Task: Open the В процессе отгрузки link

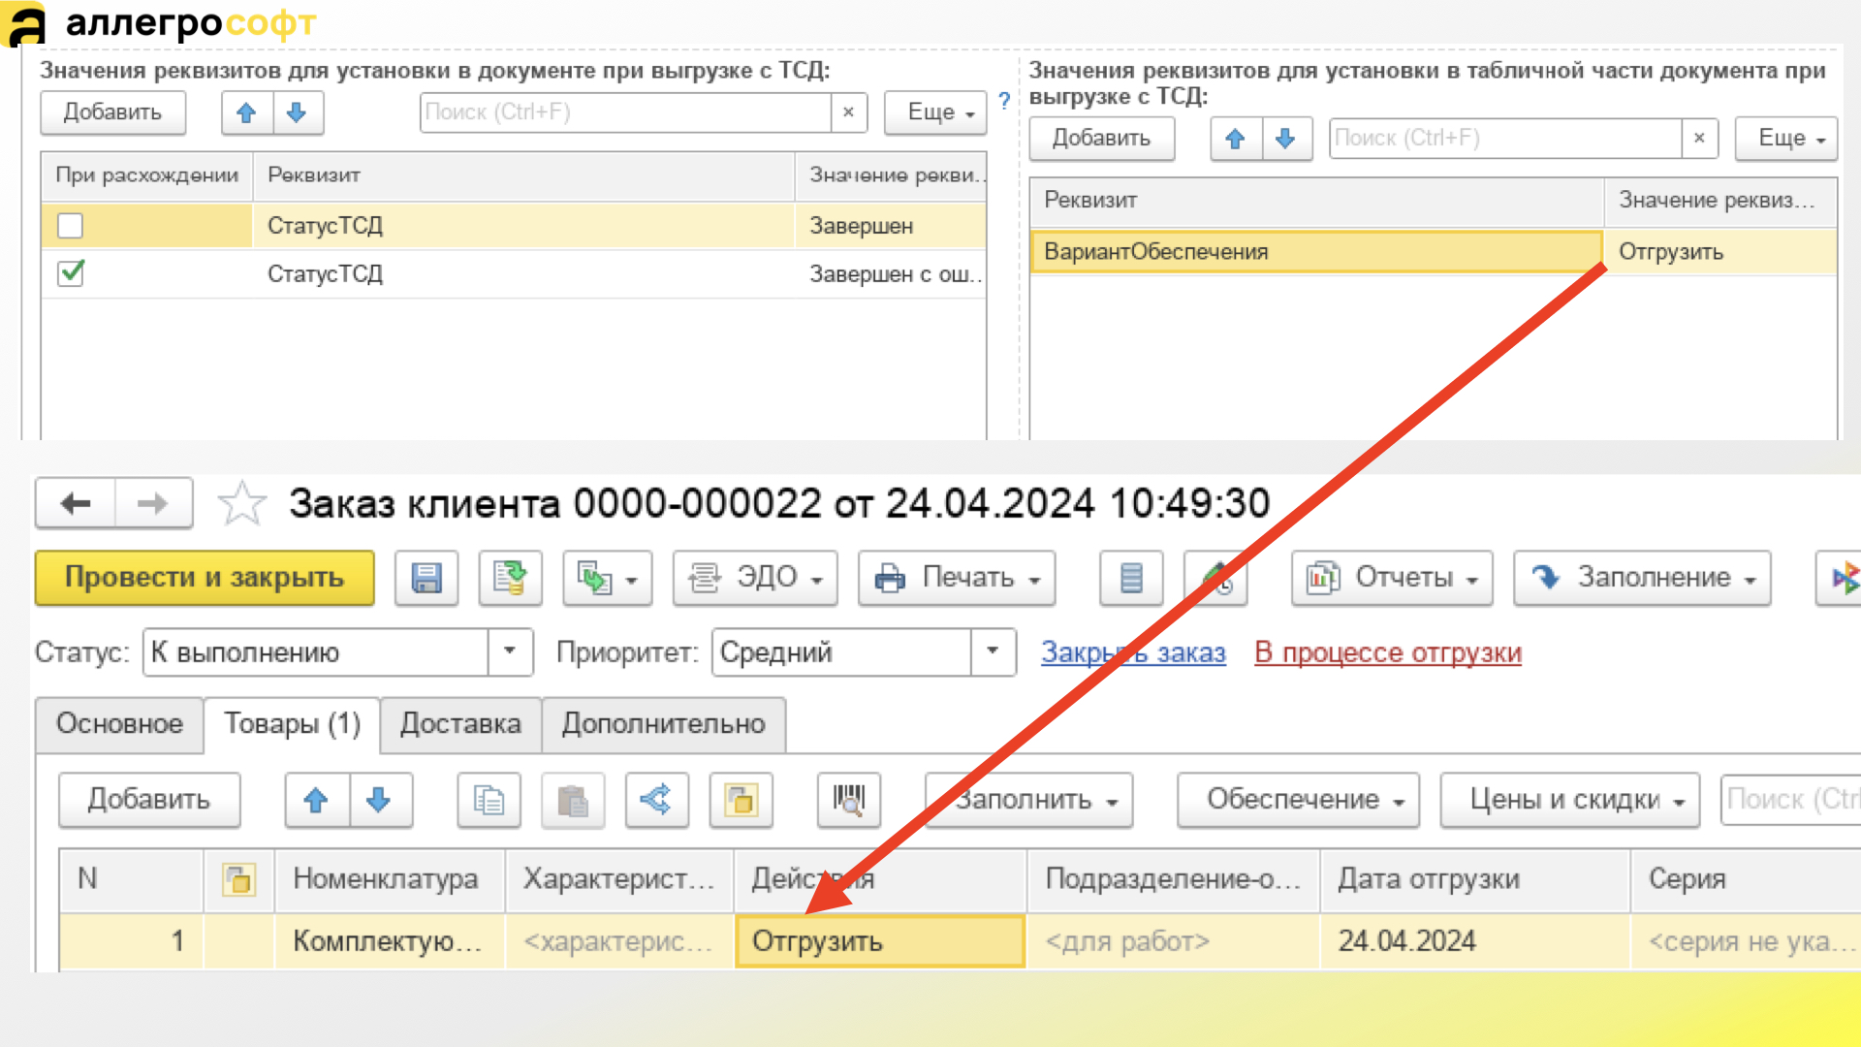Action: [x=1388, y=652]
